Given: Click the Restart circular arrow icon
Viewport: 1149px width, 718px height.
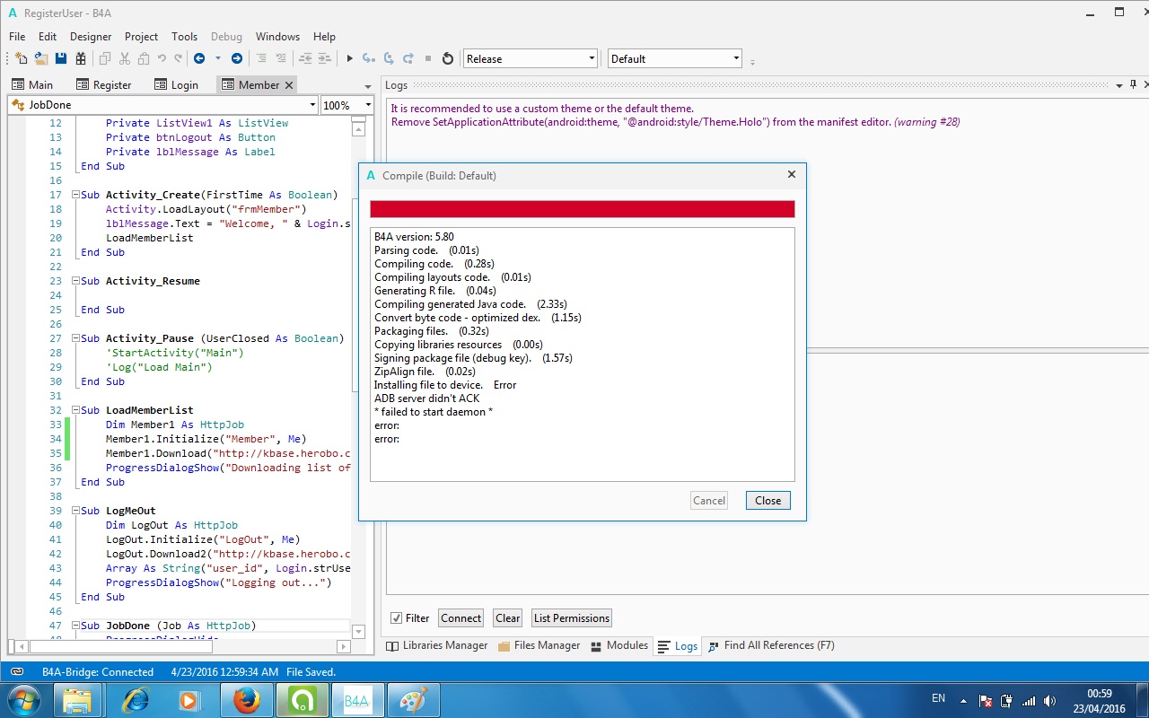Looking at the screenshot, I should tap(448, 58).
